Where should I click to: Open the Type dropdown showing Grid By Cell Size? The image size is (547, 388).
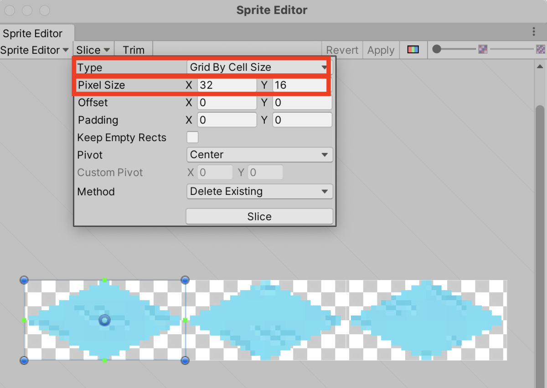pos(258,67)
